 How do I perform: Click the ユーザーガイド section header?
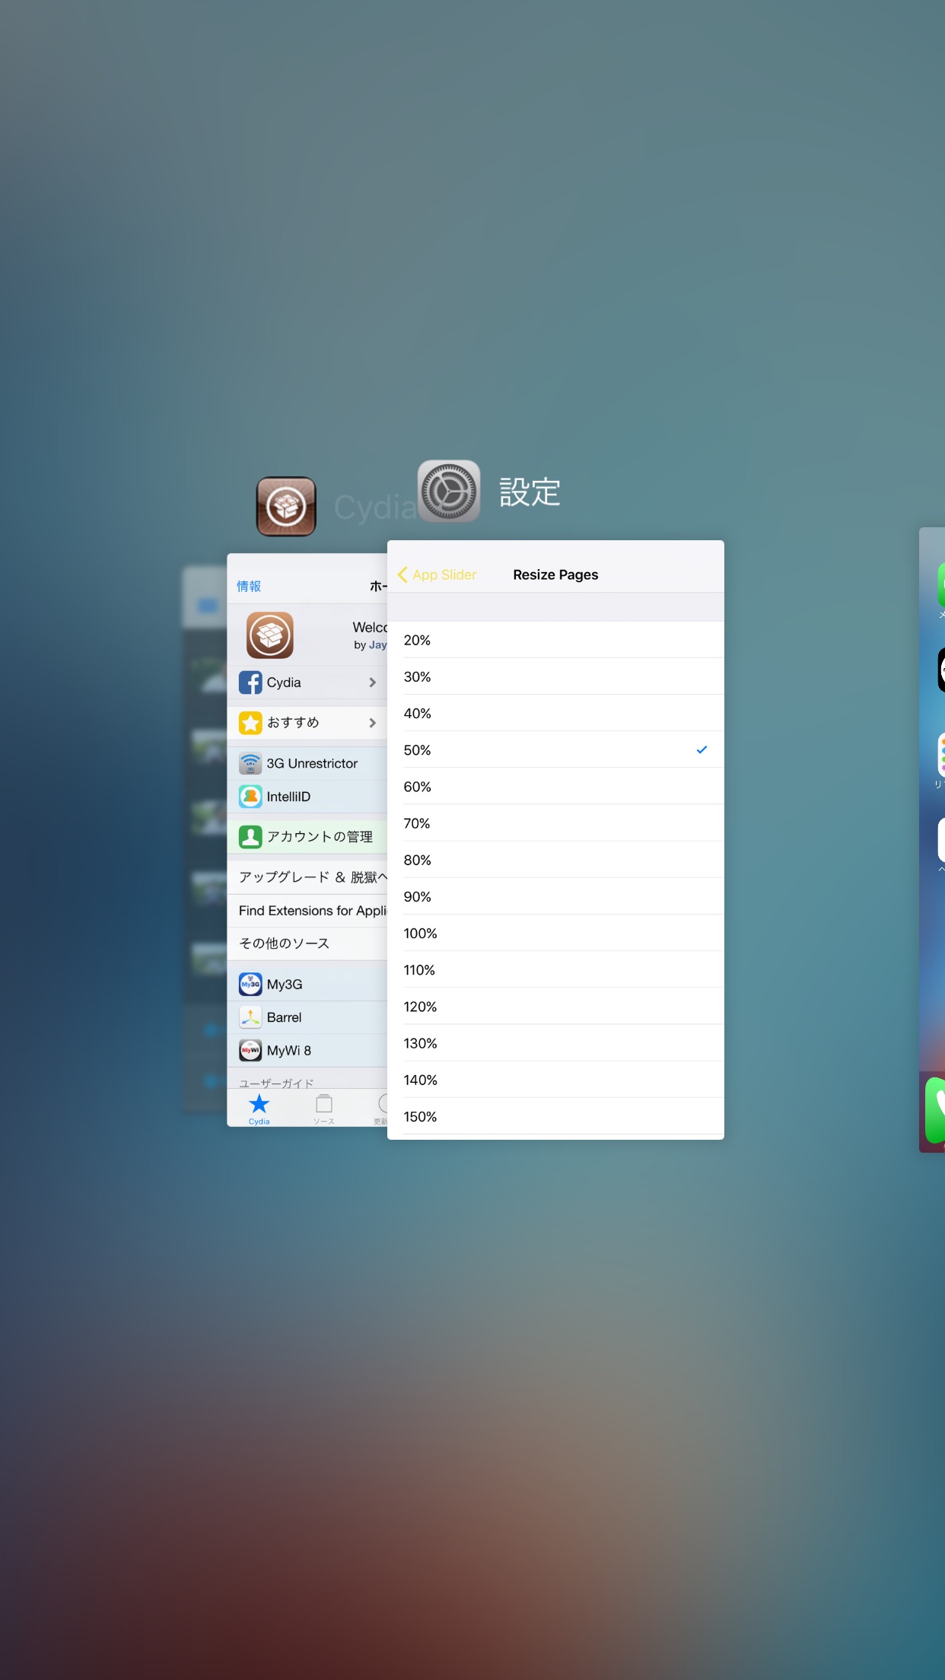pos(276,1083)
